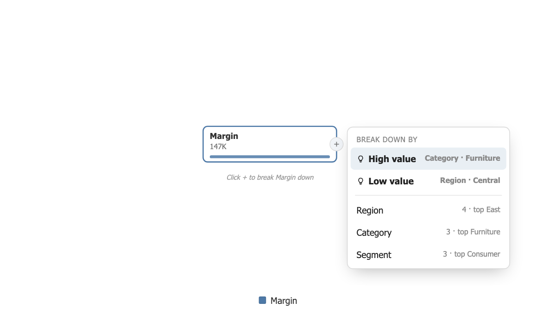Select the High value breakdown option
Image resolution: width=556 pixels, height=315 pixels.
(x=429, y=159)
